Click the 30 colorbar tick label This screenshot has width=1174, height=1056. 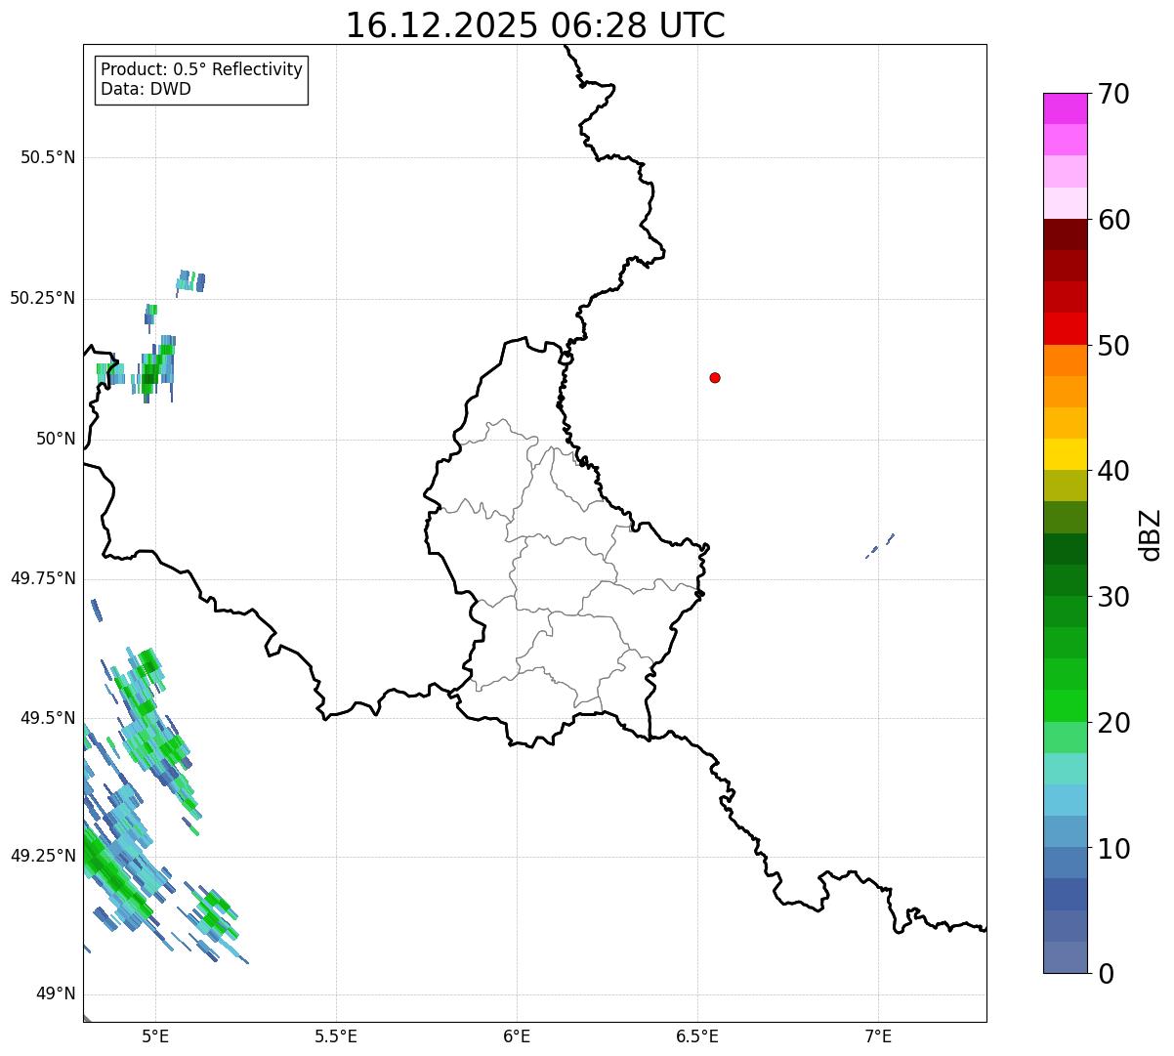click(x=1113, y=597)
